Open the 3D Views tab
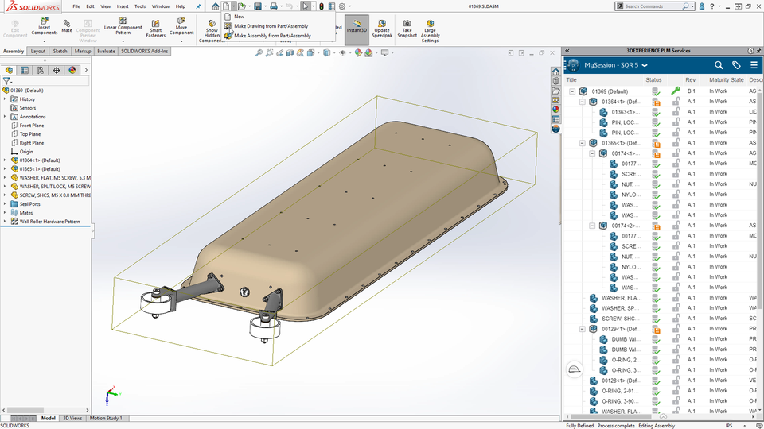Viewport: 764px width, 429px height. pyautogui.click(x=72, y=418)
